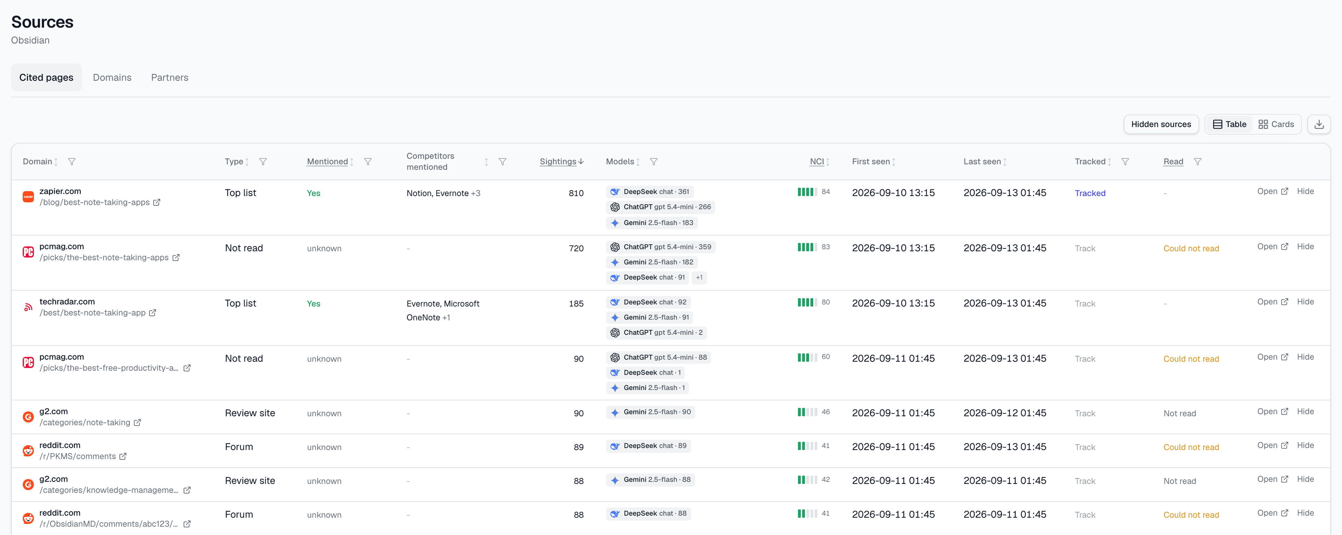Click "Could not read" in reddit.com ObsidianMD row

(x=1191, y=515)
